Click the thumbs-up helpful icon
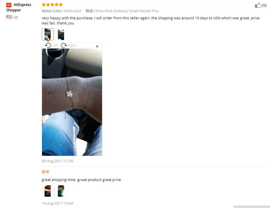Screen dimensions: 270x208 tap(258, 5)
